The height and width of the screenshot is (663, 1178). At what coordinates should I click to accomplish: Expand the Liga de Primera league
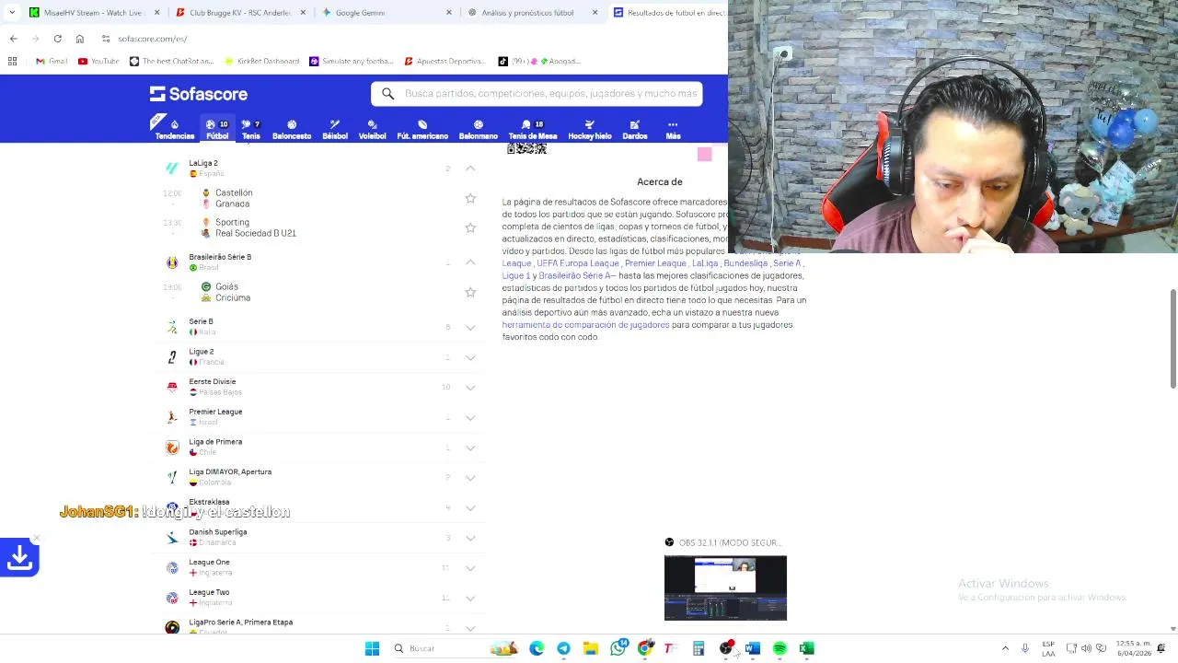[470, 448]
